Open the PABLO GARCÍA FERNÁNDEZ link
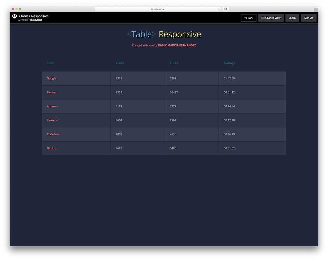Viewport: 328px width, 260px height. click(x=177, y=45)
